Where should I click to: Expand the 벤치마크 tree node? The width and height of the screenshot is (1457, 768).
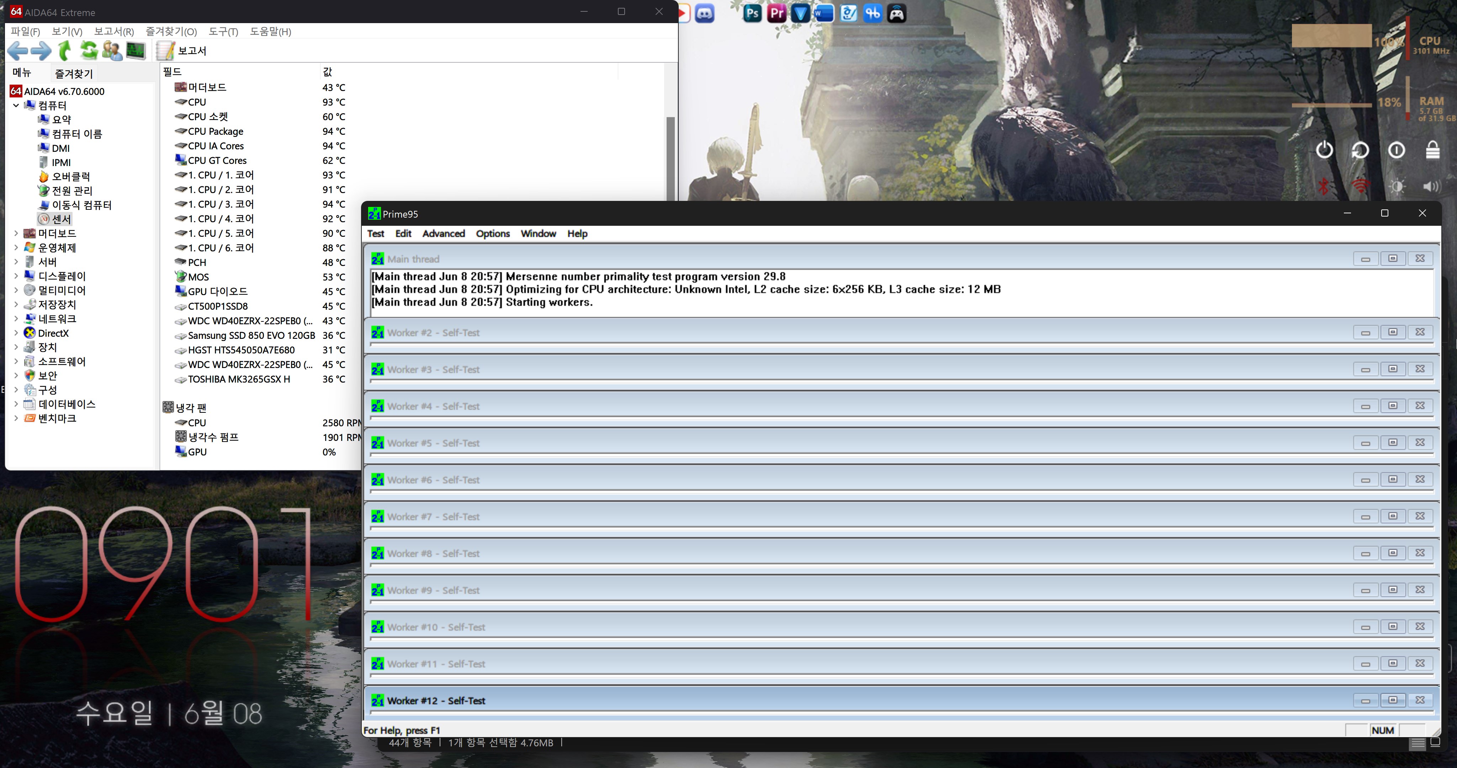coord(16,418)
